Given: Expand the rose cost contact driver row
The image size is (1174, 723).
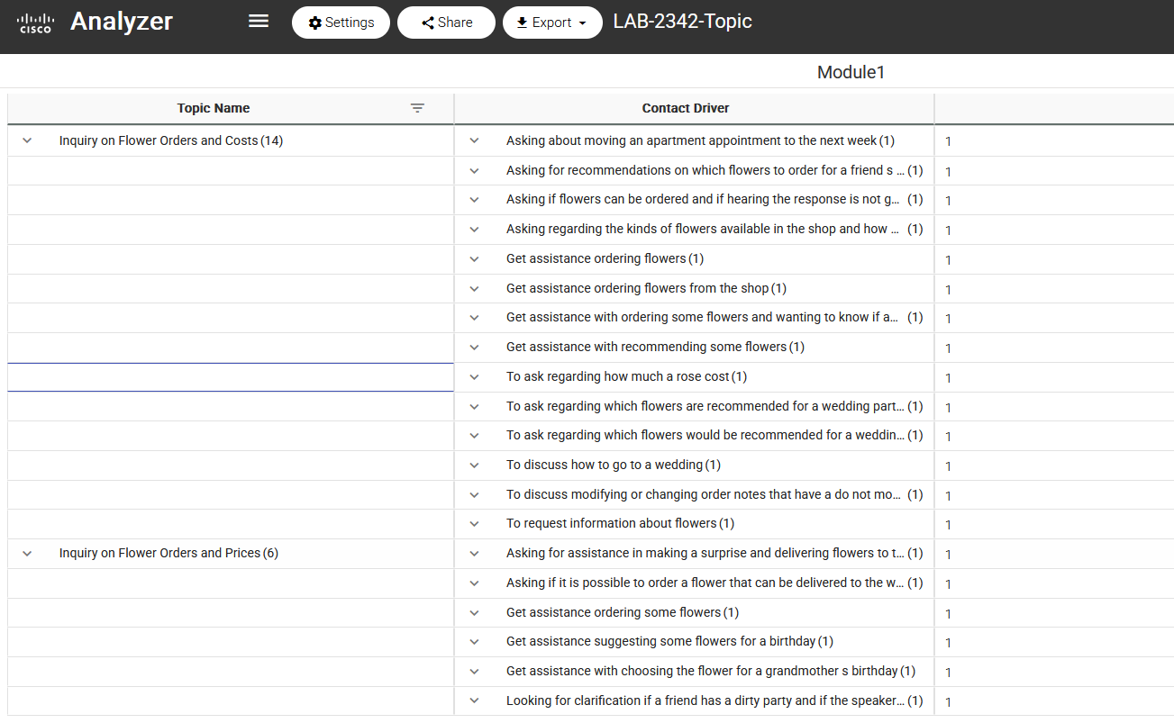Looking at the screenshot, I should (475, 376).
